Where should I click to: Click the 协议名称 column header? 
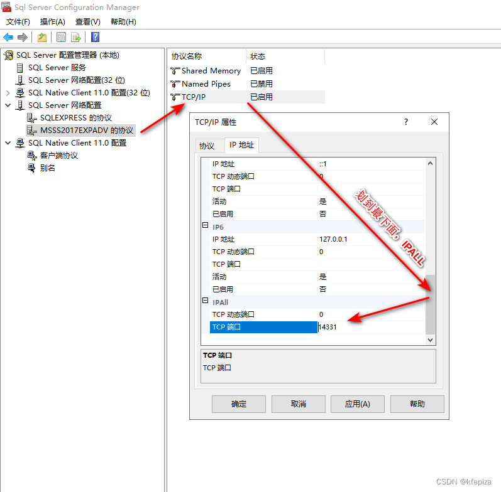click(x=207, y=56)
